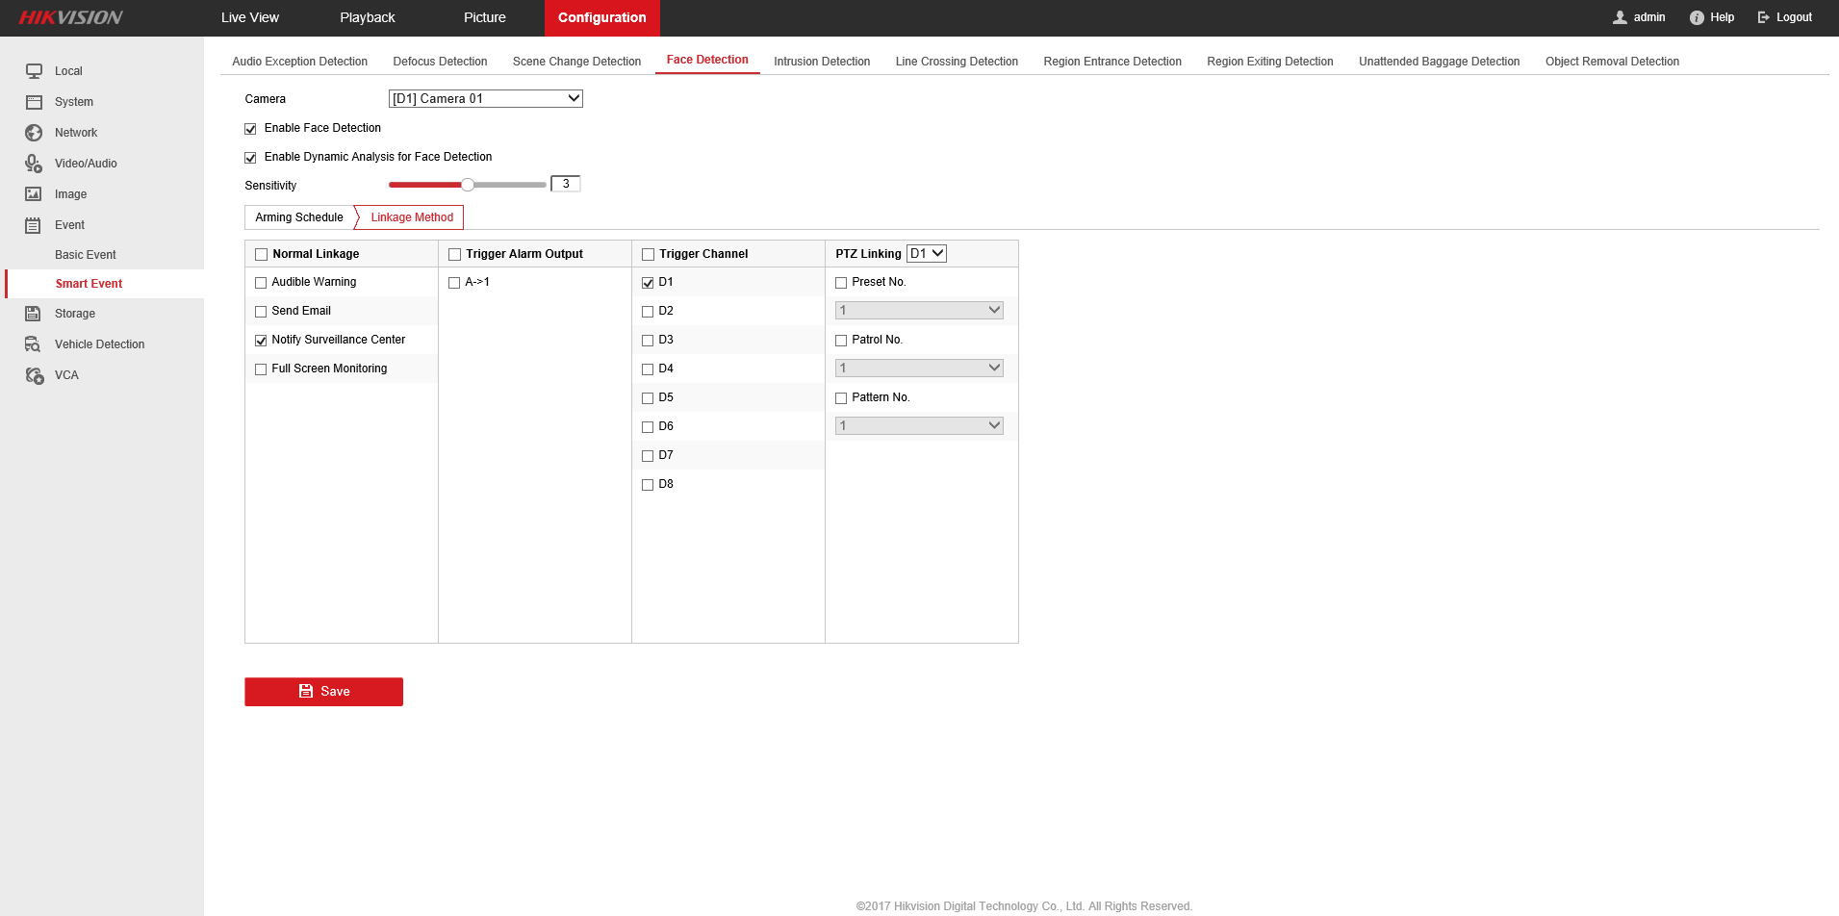The height and width of the screenshot is (916, 1839).
Task: Click the Help info icon
Action: (1697, 17)
